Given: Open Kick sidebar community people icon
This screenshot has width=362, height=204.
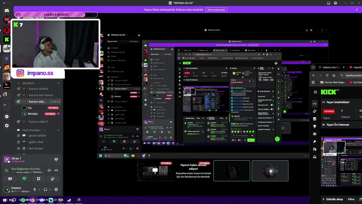Looking at the screenshot, I should (x=314, y=149).
